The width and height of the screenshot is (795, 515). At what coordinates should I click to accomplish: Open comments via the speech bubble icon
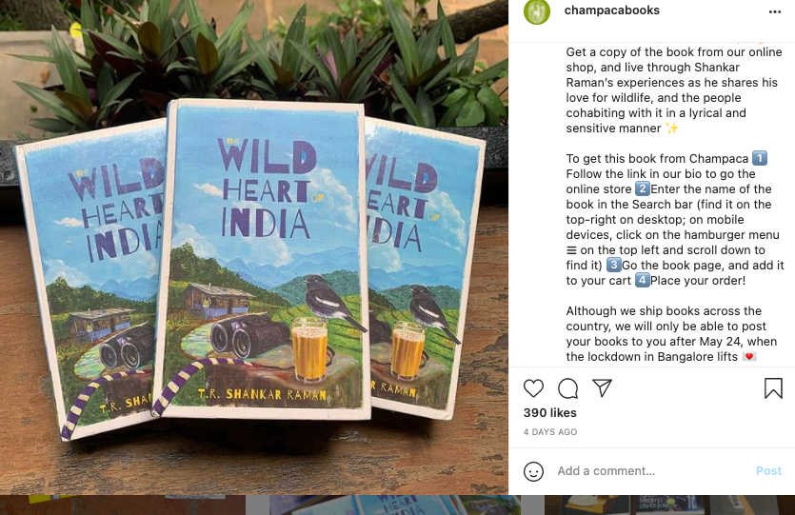tap(568, 388)
